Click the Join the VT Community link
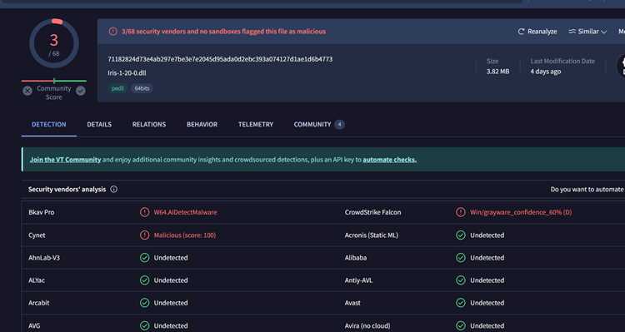625x332 pixels. tap(65, 160)
